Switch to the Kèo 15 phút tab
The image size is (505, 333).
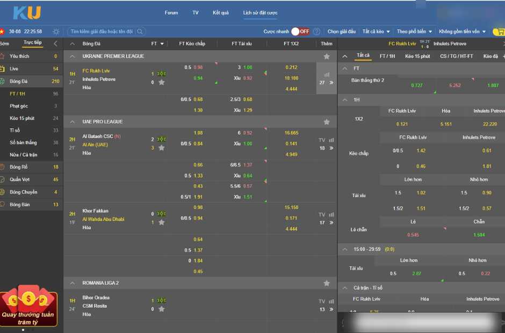[417, 56]
